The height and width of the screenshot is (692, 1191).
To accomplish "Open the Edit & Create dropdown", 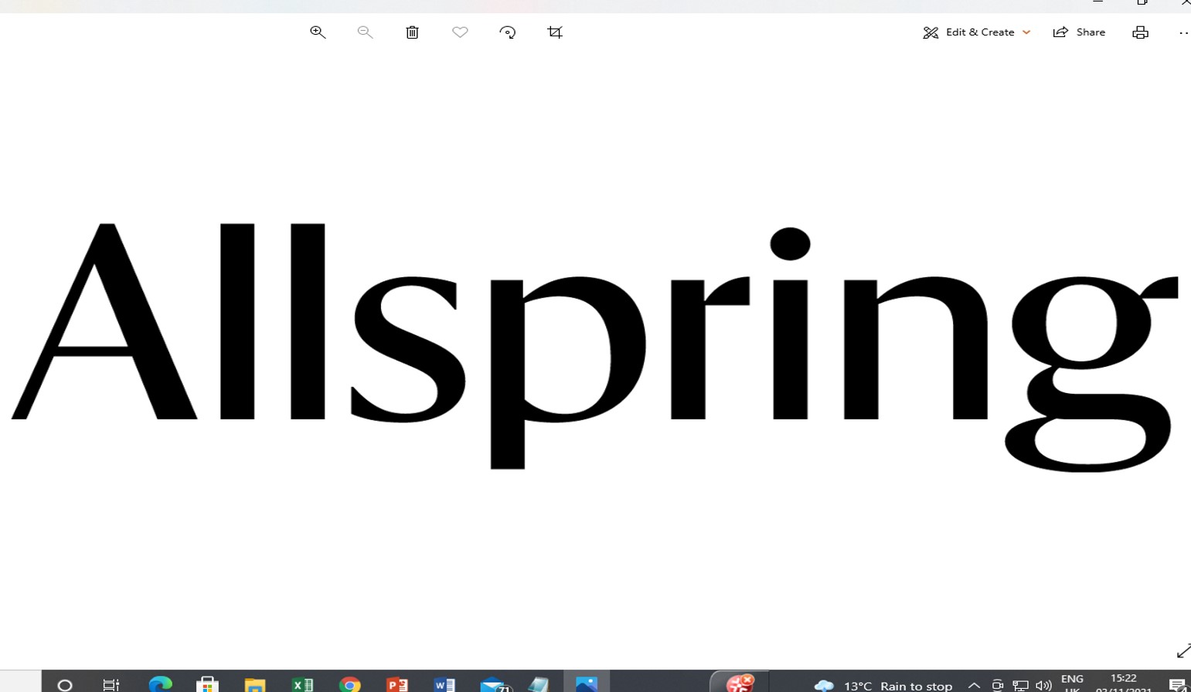I will (x=976, y=32).
